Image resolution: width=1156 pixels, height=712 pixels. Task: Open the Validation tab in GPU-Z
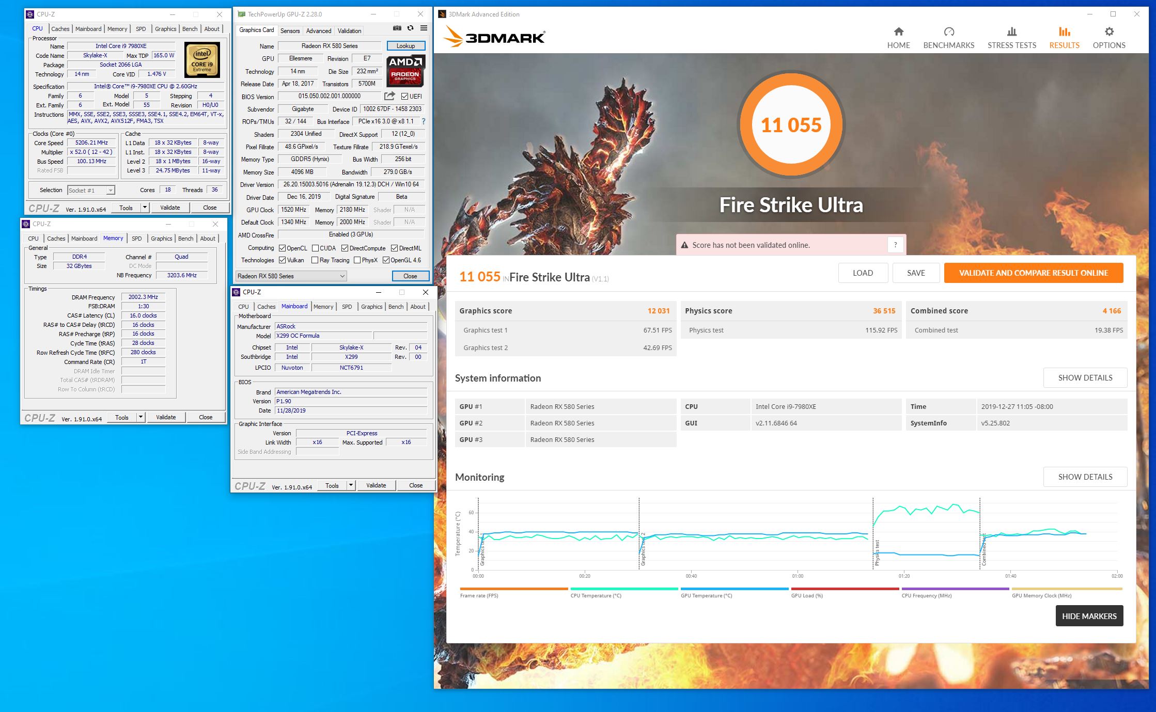click(x=349, y=31)
